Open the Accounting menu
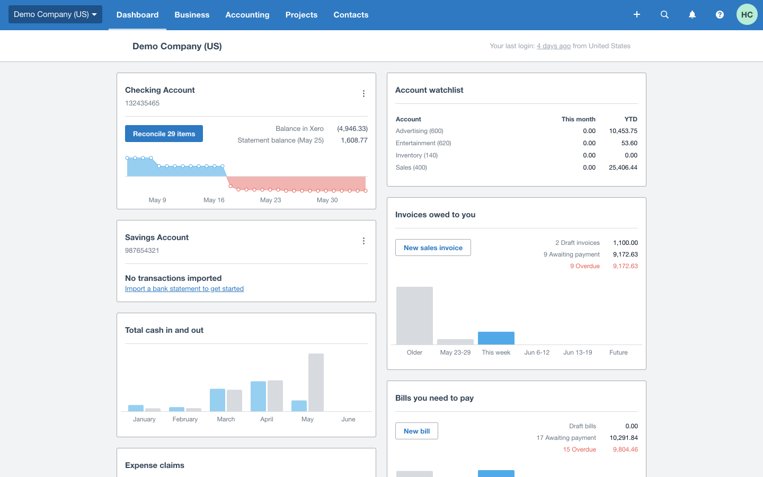This screenshot has width=763, height=477. (x=247, y=15)
